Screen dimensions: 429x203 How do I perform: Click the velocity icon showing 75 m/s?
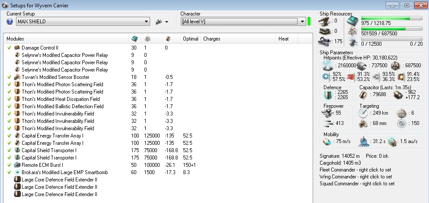pyautogui.click(x=327, y=141)
